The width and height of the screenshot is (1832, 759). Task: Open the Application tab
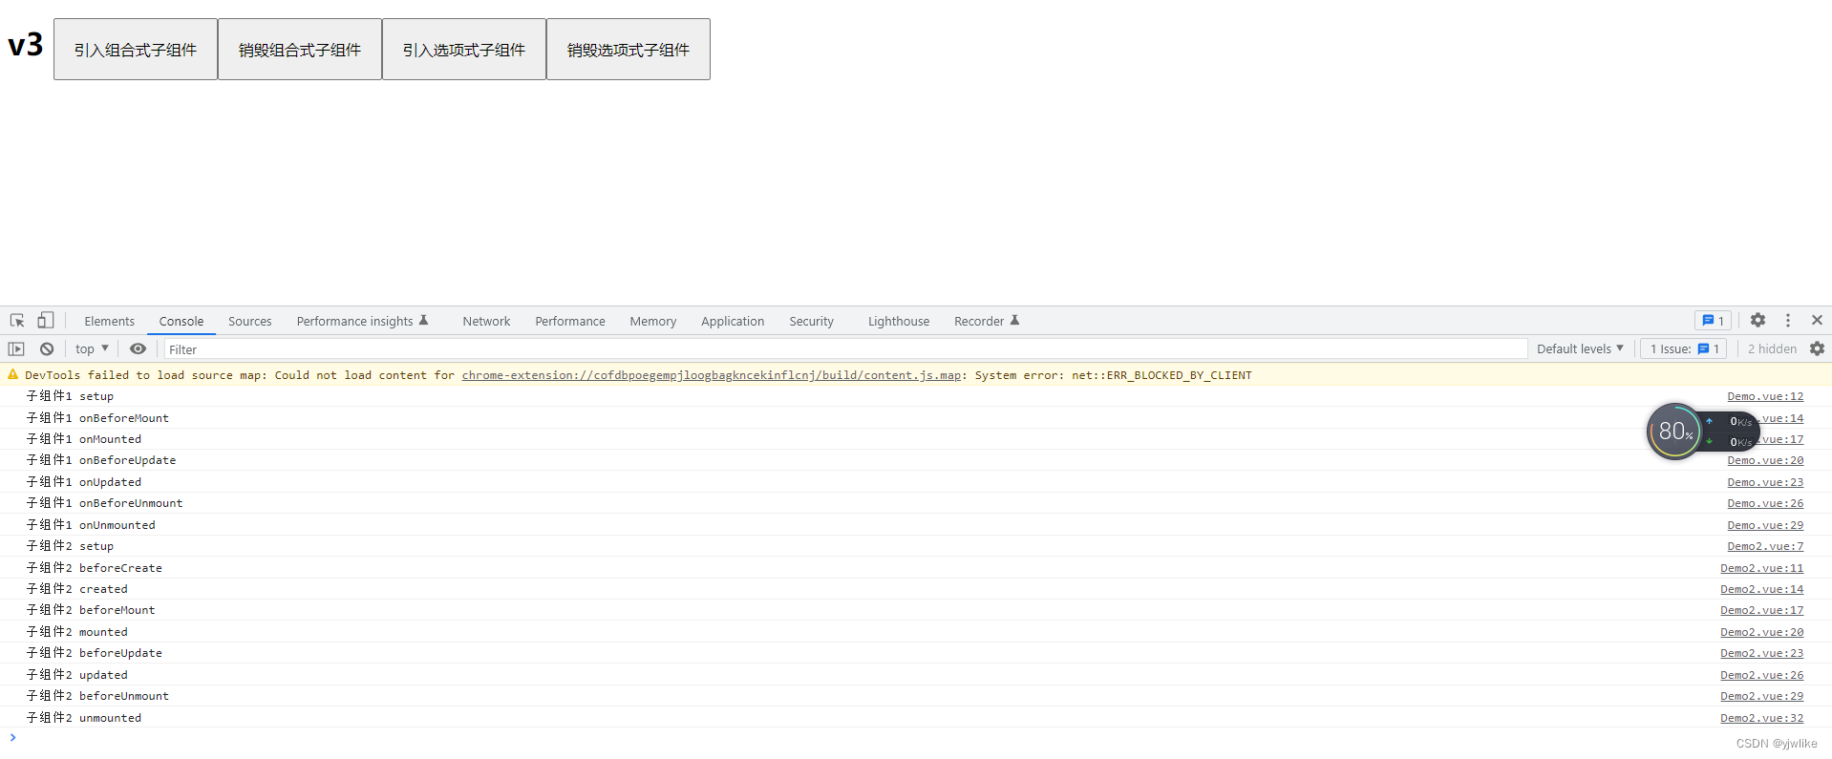pos(733,322)
